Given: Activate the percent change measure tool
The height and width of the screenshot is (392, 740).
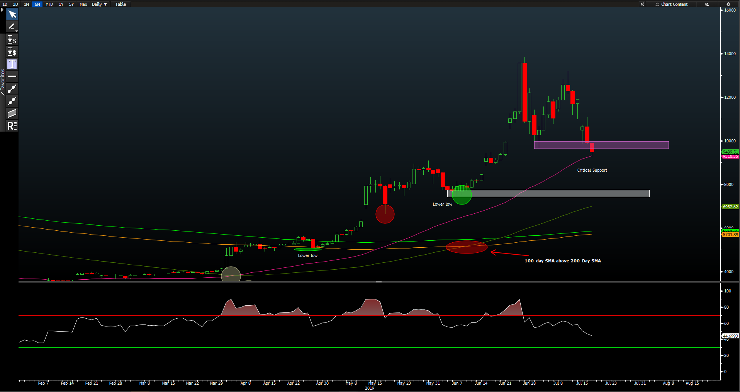Looking at the screenshot, I should pos(12,39).
